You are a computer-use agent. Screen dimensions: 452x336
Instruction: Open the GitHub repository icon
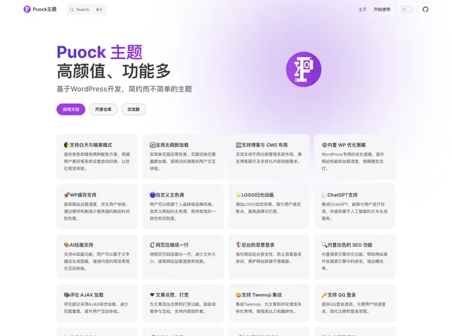[426, 9]
